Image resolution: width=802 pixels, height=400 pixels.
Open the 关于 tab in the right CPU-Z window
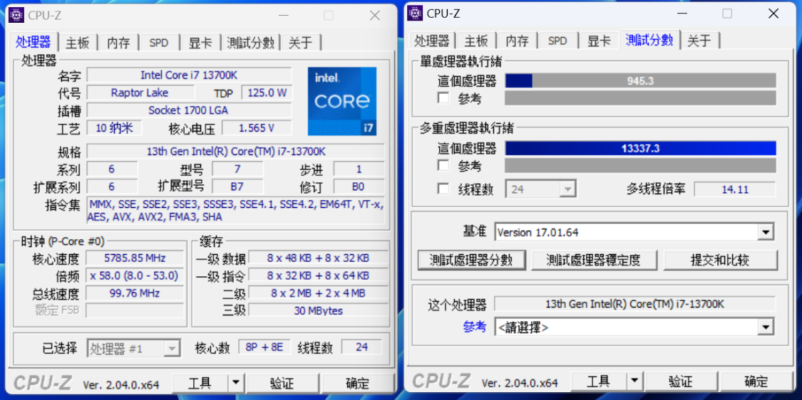coord(699,41)
